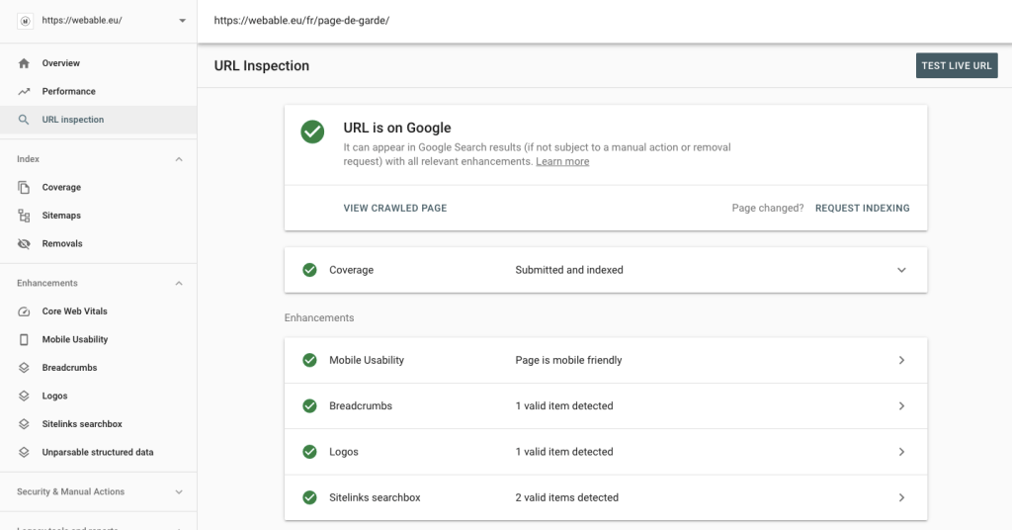The width and height of the screenshot is (1012, 530).
Task: Open Sitemaps from the sidebar
Action: pos(99,216)
